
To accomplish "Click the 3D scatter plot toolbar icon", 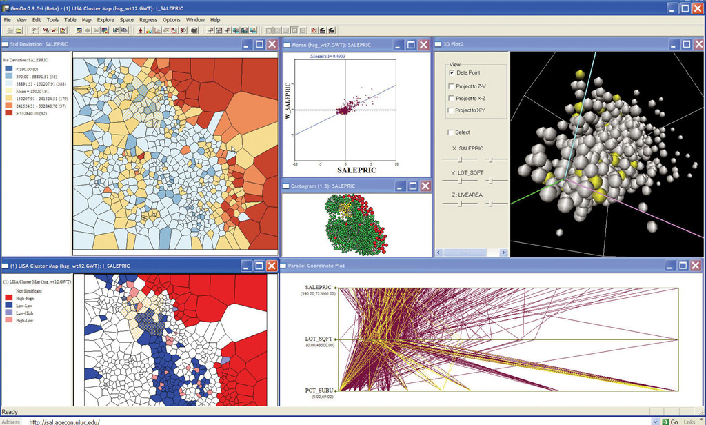I will pos(183,30).
